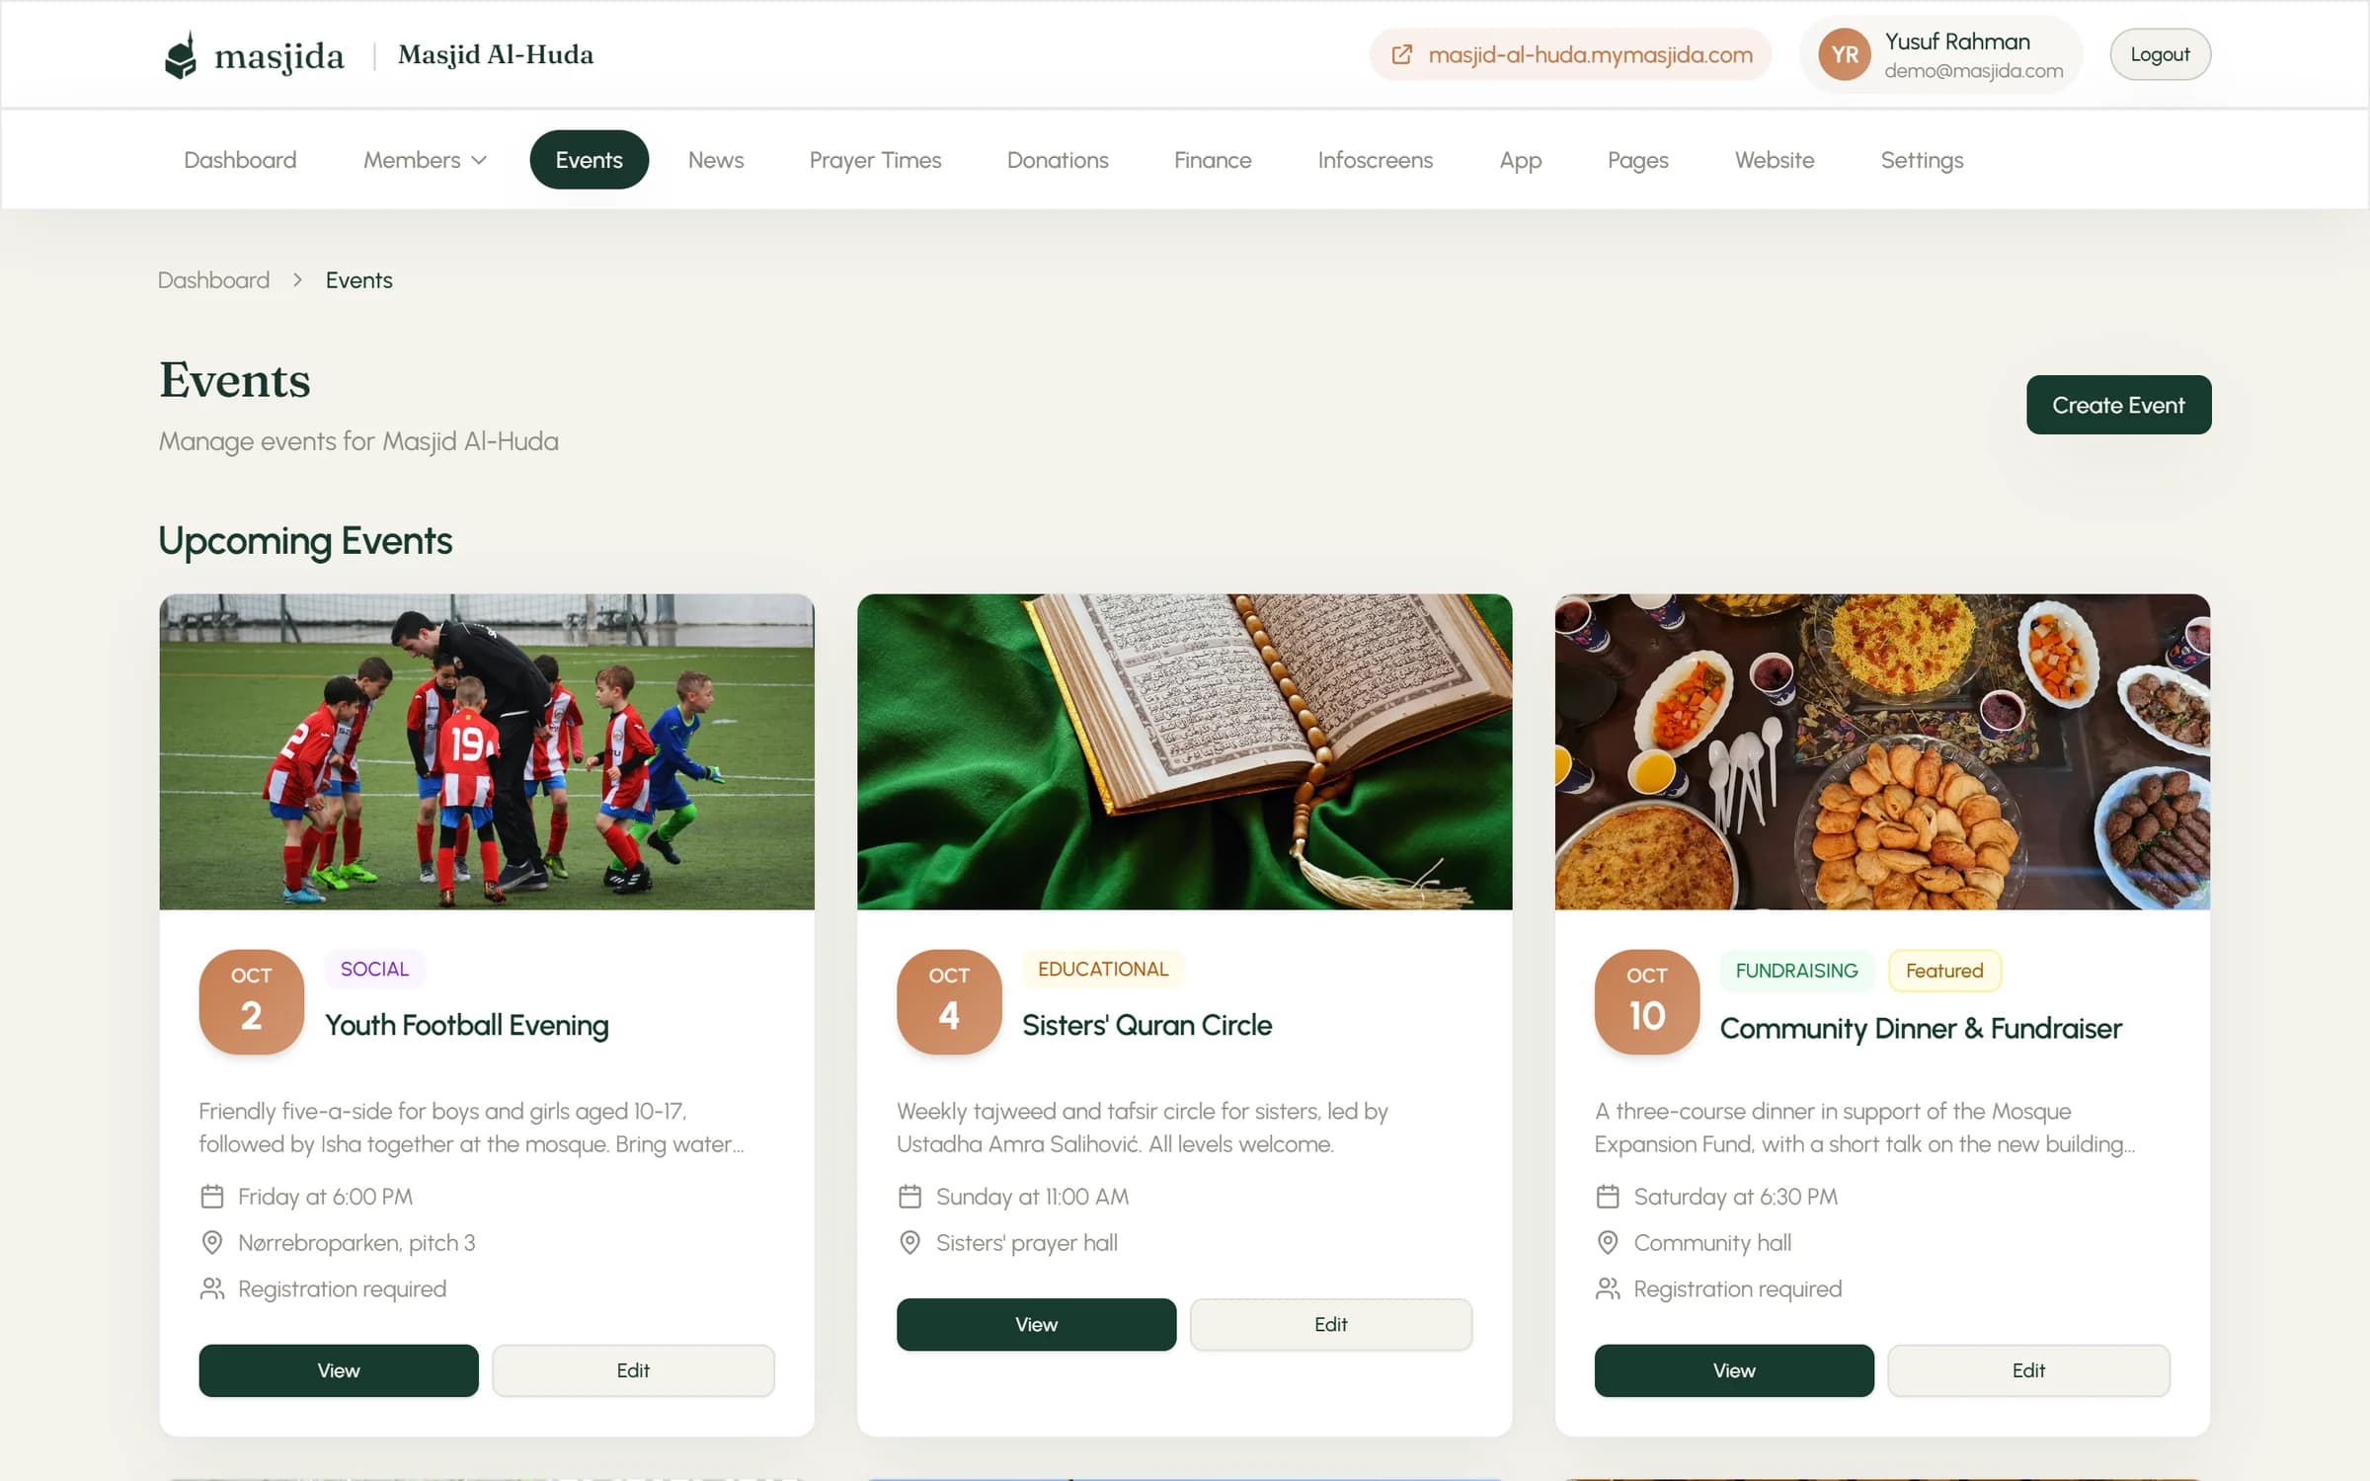Click calendar icon next to Sunday at 11:00 AM
The width and height of the screenshot is (2370, 1481).
click(909, 1197)
